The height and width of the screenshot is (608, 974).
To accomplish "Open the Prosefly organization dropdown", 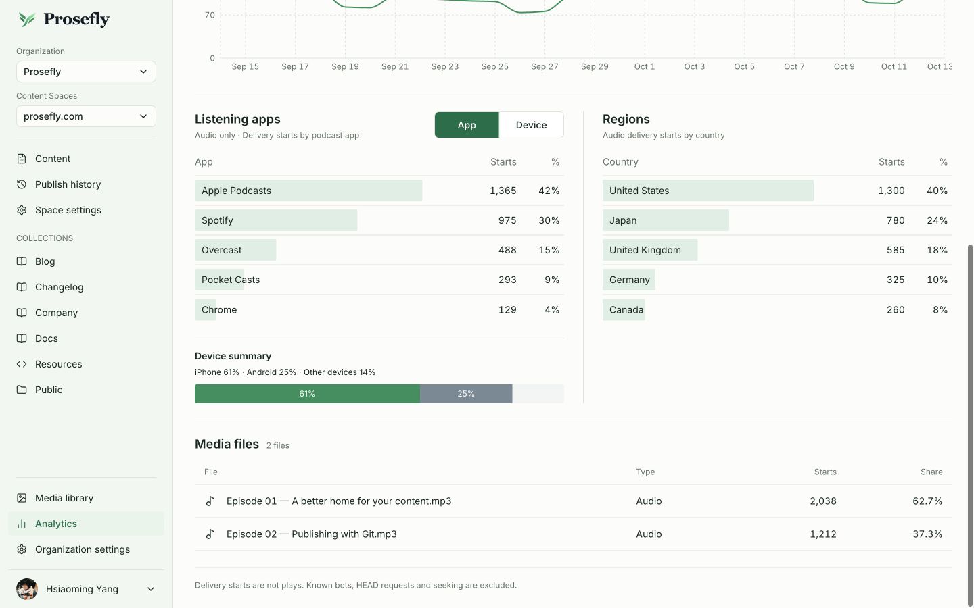I will (x=86, y=72).
